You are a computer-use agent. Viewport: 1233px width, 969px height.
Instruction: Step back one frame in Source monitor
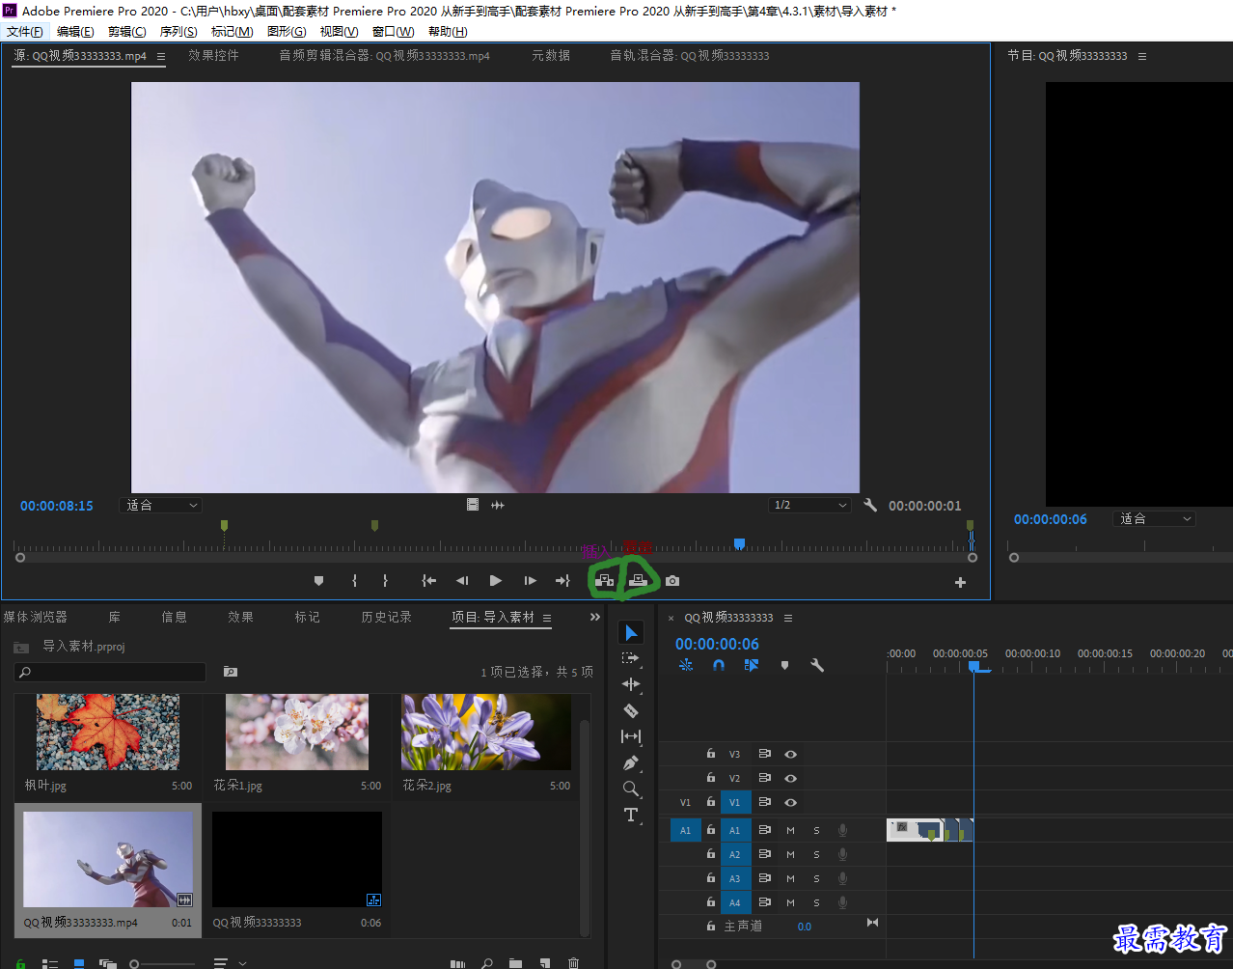point(462,581)
